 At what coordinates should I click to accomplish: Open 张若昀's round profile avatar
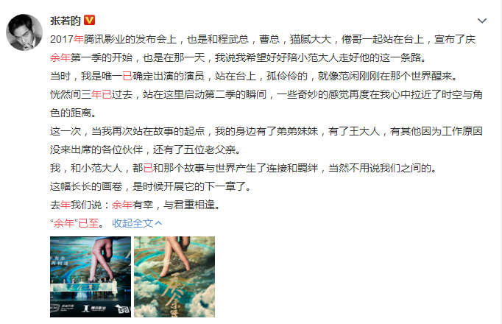(x=24, y=32)
